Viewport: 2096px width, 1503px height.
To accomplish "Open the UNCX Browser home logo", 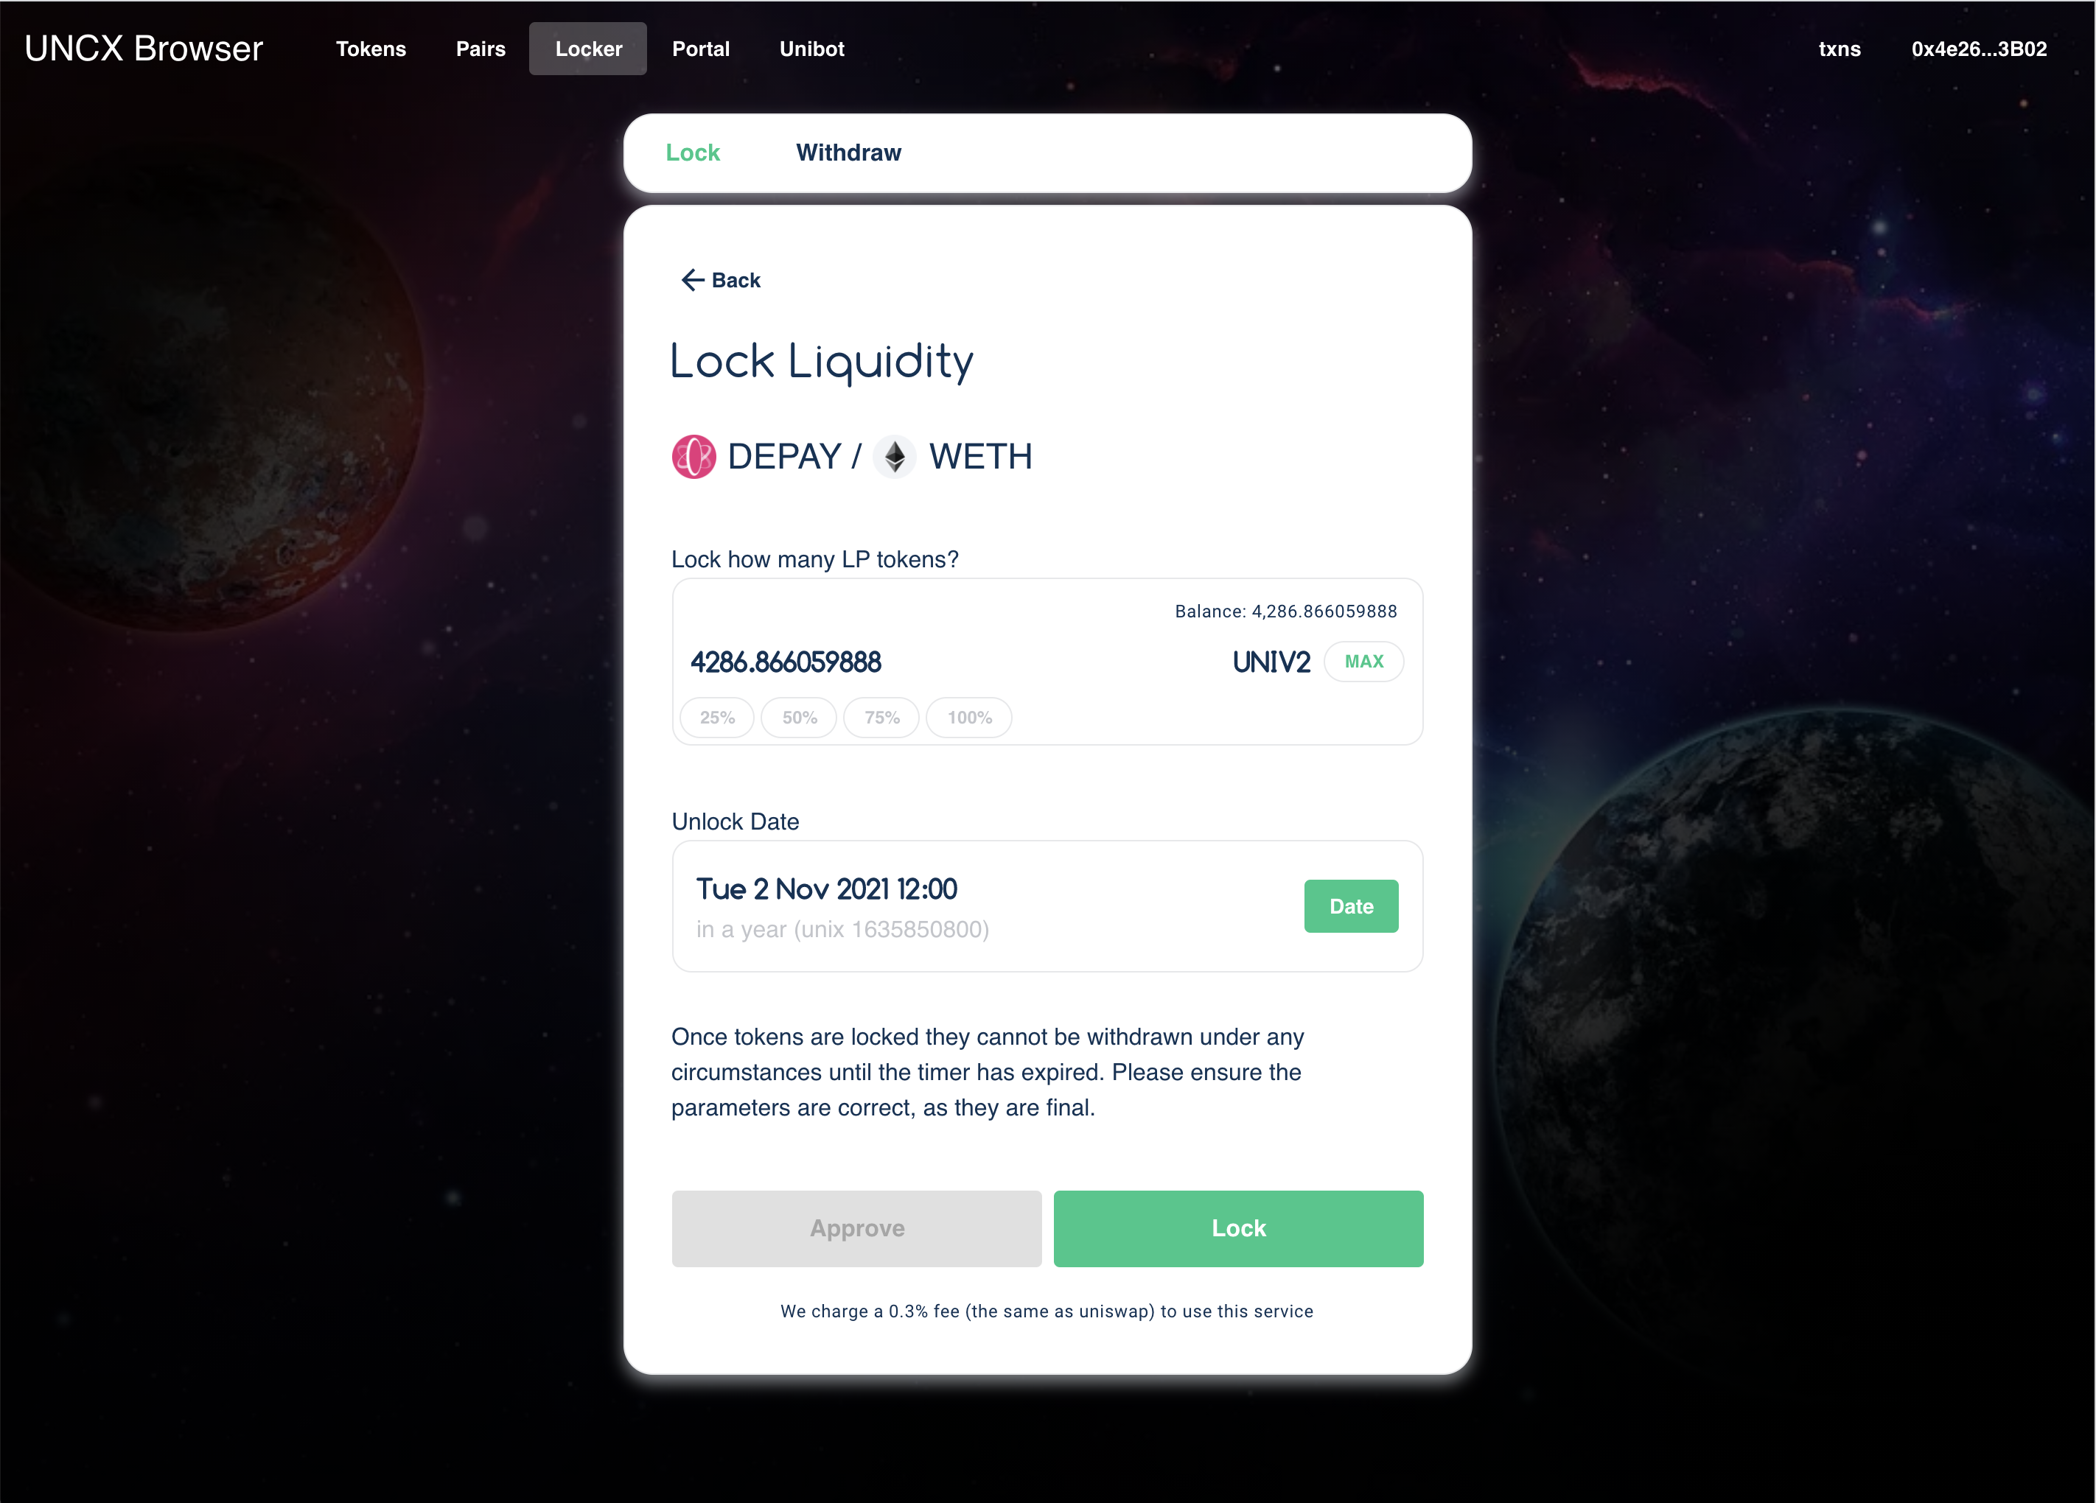I will 143,49.
